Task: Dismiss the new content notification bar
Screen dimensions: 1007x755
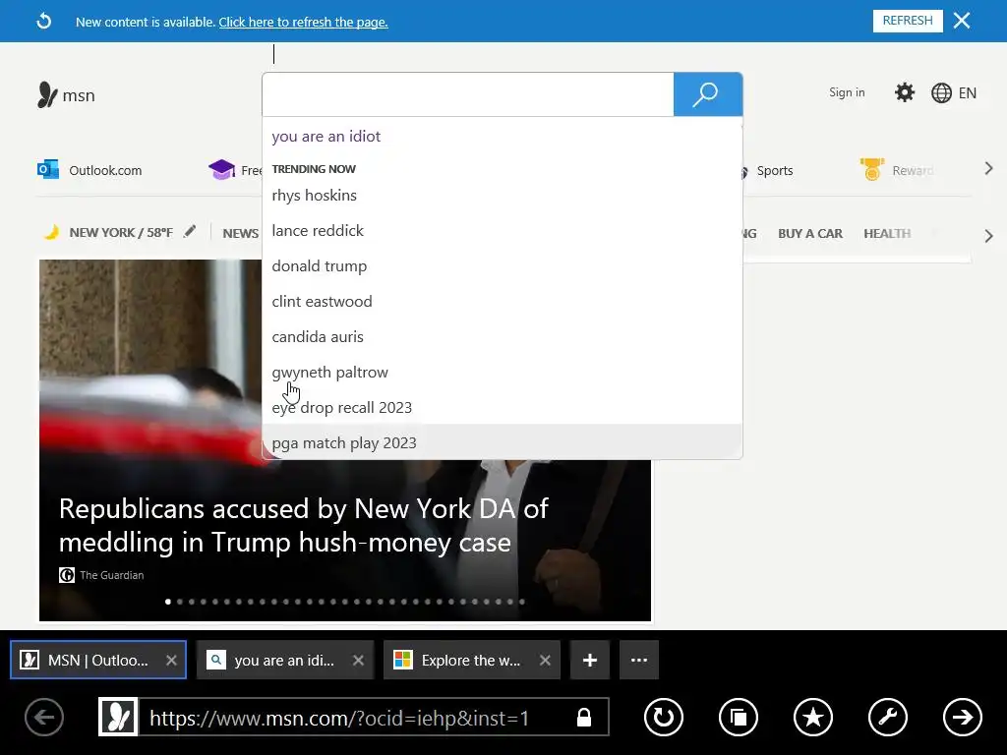Action: tap(962, 21)
